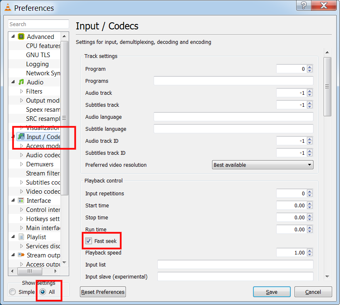Increase the Playback speed spinner
This screenshot has height=305, width=340.
click(x=310, y=251)
